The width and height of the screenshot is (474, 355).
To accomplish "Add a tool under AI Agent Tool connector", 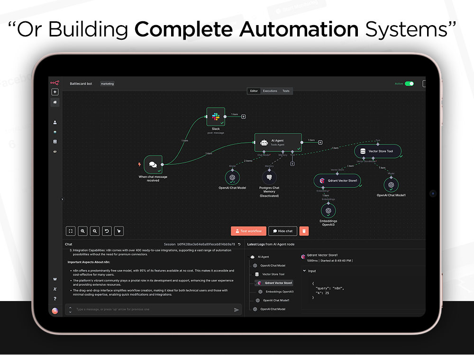I will 292,164.
